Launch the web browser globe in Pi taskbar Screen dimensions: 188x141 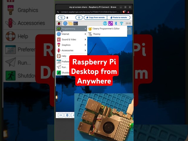[65, 23]
